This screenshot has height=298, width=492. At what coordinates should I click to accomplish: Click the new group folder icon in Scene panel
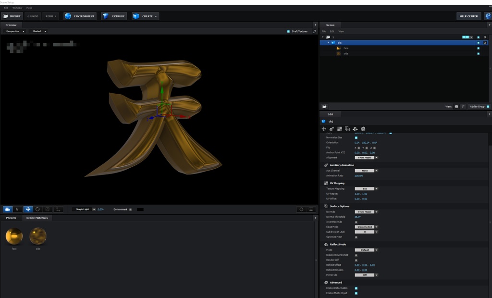(x=325, y=106)
